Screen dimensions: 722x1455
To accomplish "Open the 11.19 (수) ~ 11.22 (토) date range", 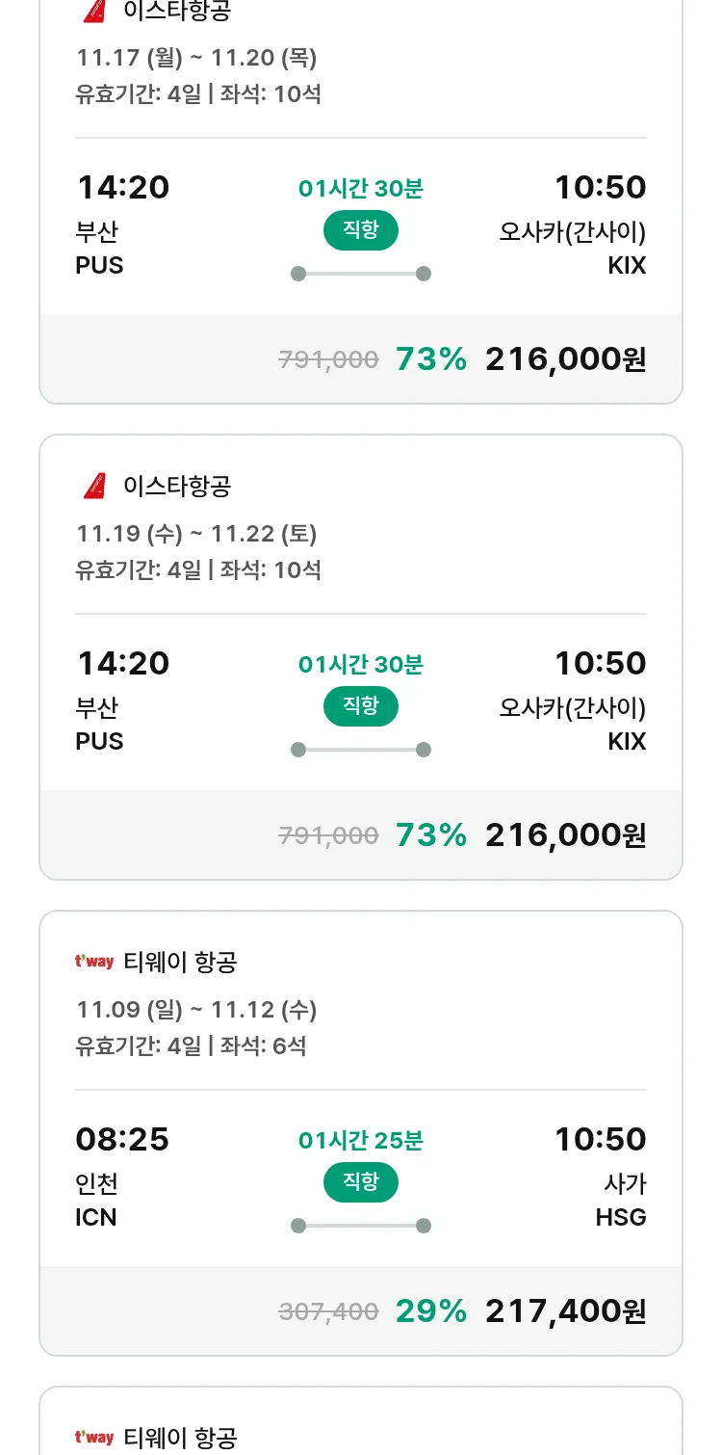I will click(x=196, y=534).
